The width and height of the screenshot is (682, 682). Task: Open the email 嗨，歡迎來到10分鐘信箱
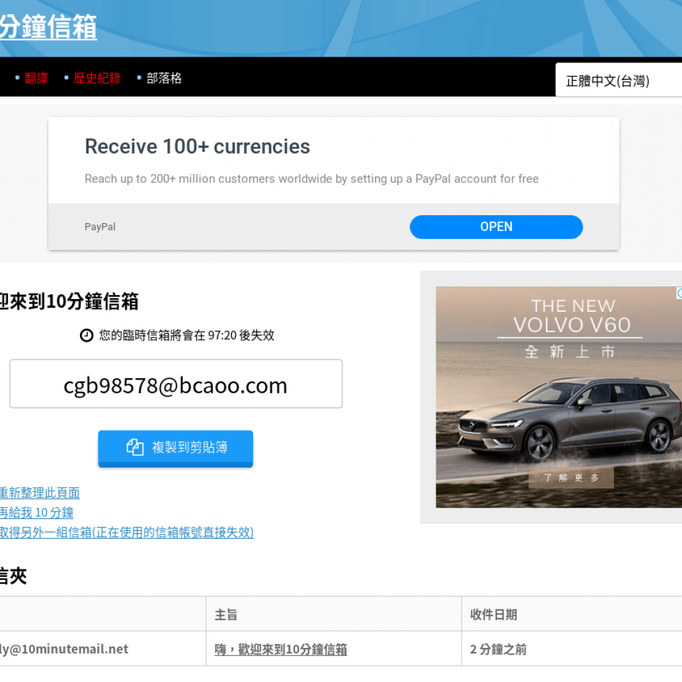[x=280, y=649]
